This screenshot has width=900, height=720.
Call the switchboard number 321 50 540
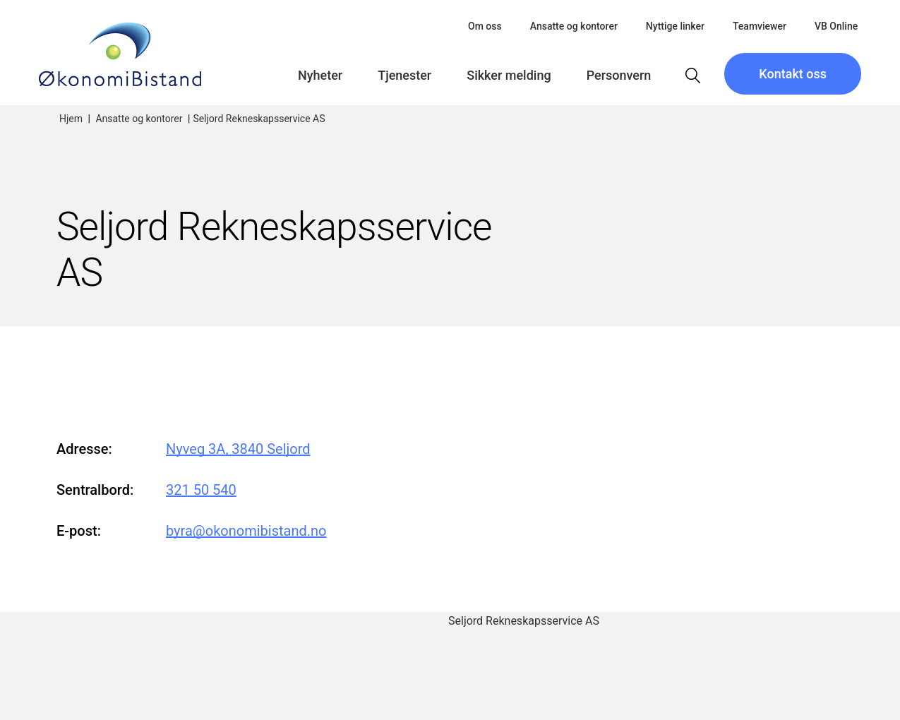pos(201,490)
